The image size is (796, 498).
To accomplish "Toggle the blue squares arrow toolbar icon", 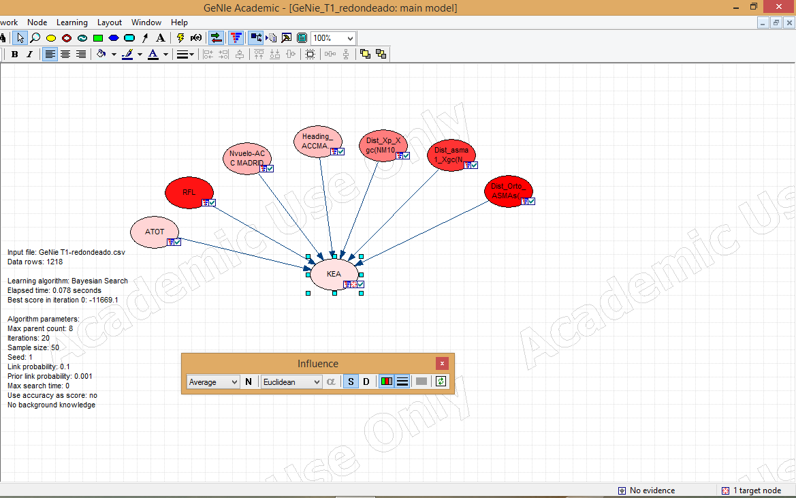I will tap(256, 38).
